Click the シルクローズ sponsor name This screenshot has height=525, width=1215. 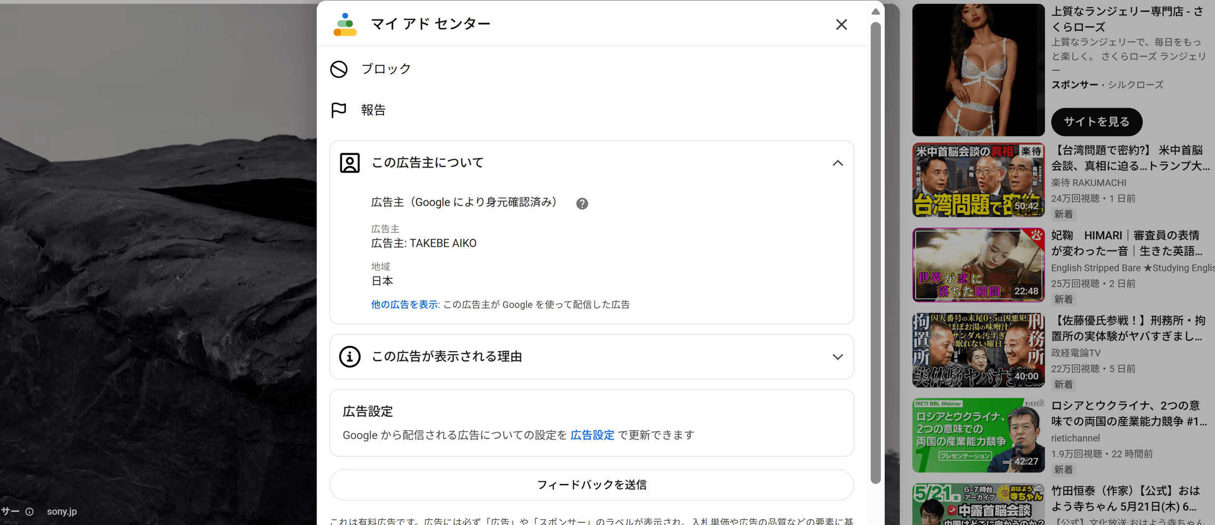coord(1135,85)
